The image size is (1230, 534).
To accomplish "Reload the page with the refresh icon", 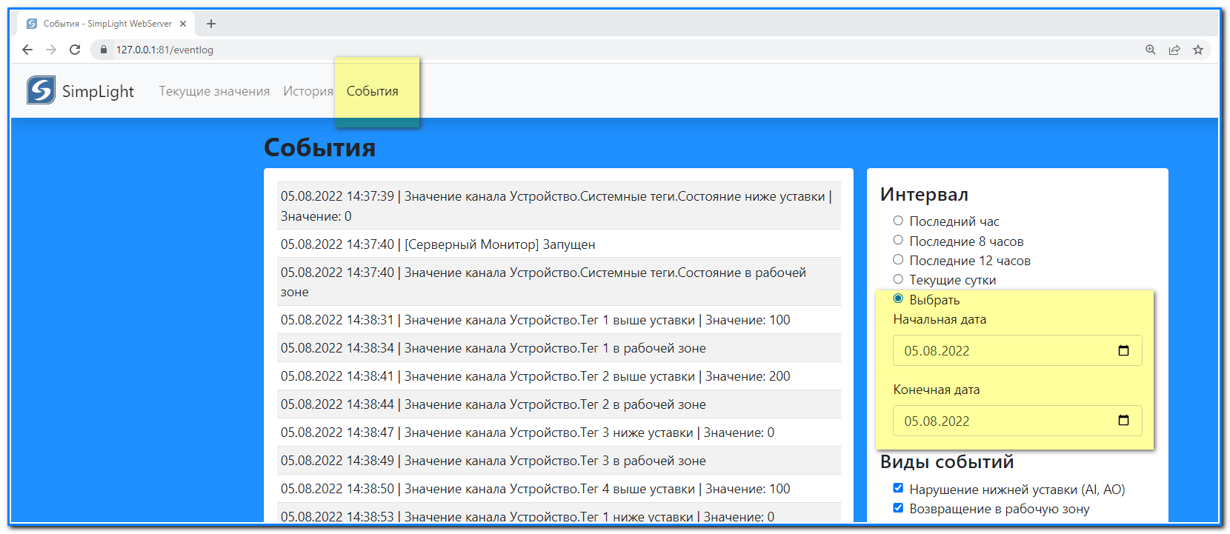I will [x=75, y=50].
